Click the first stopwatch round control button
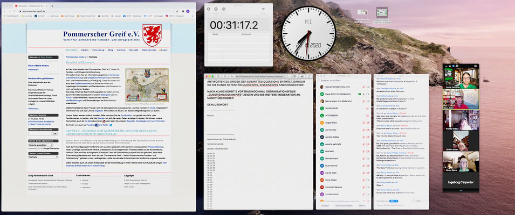Image resolution: width=515 pixels, height=215 pixels. [209, 9]
